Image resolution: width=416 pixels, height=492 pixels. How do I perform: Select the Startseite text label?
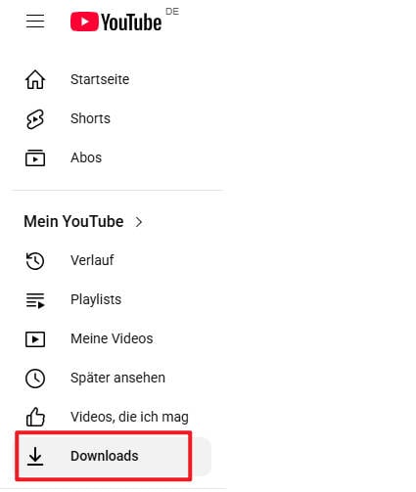tap(100, 79)
